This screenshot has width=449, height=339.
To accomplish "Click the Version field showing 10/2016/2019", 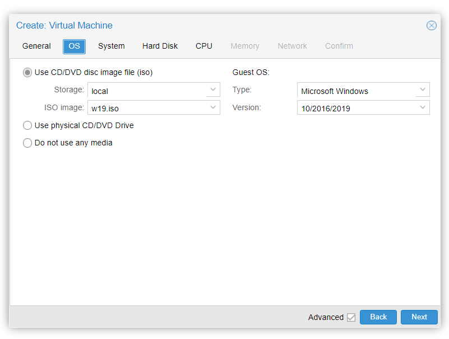I will click(357, 107).
